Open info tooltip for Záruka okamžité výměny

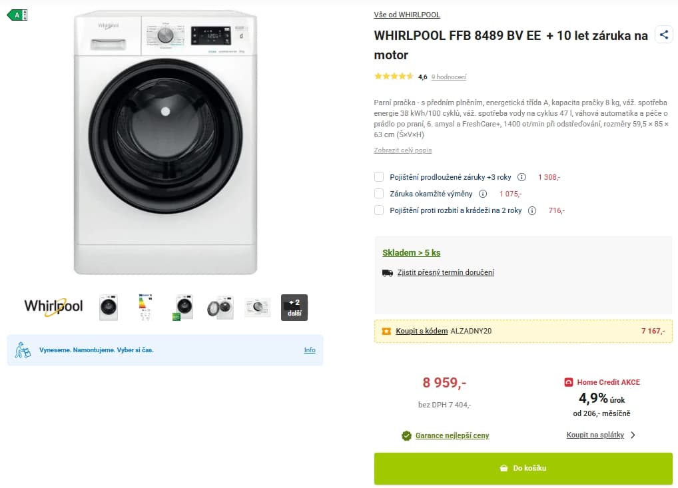[x=484, y=194]
